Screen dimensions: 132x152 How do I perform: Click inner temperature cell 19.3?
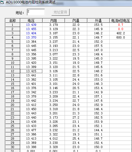(76, 134)
